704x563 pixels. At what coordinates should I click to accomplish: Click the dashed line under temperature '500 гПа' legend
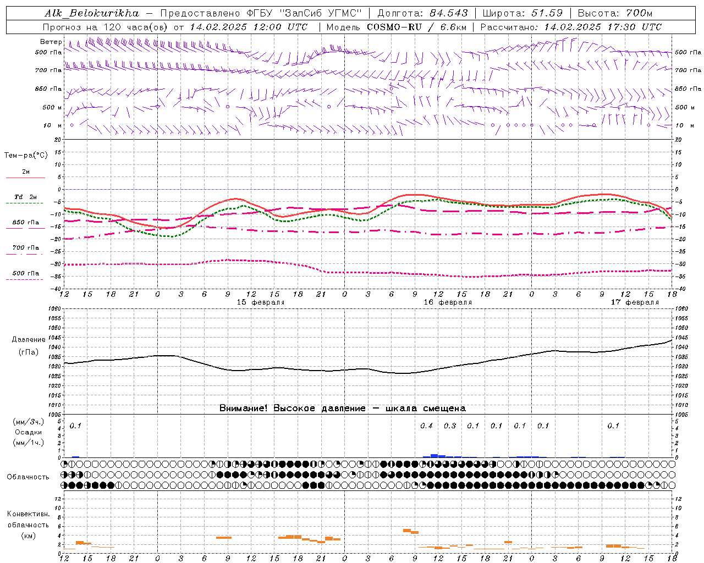point(24,279)
